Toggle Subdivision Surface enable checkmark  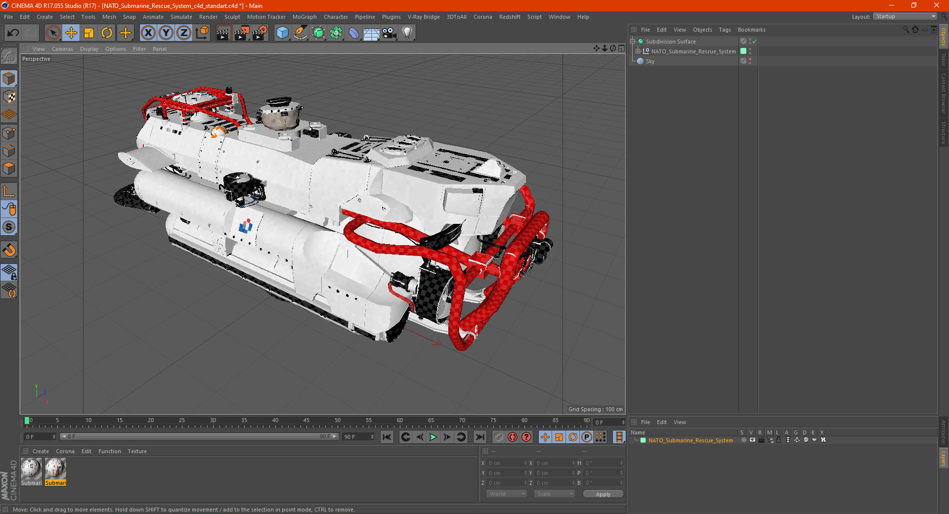754,42
